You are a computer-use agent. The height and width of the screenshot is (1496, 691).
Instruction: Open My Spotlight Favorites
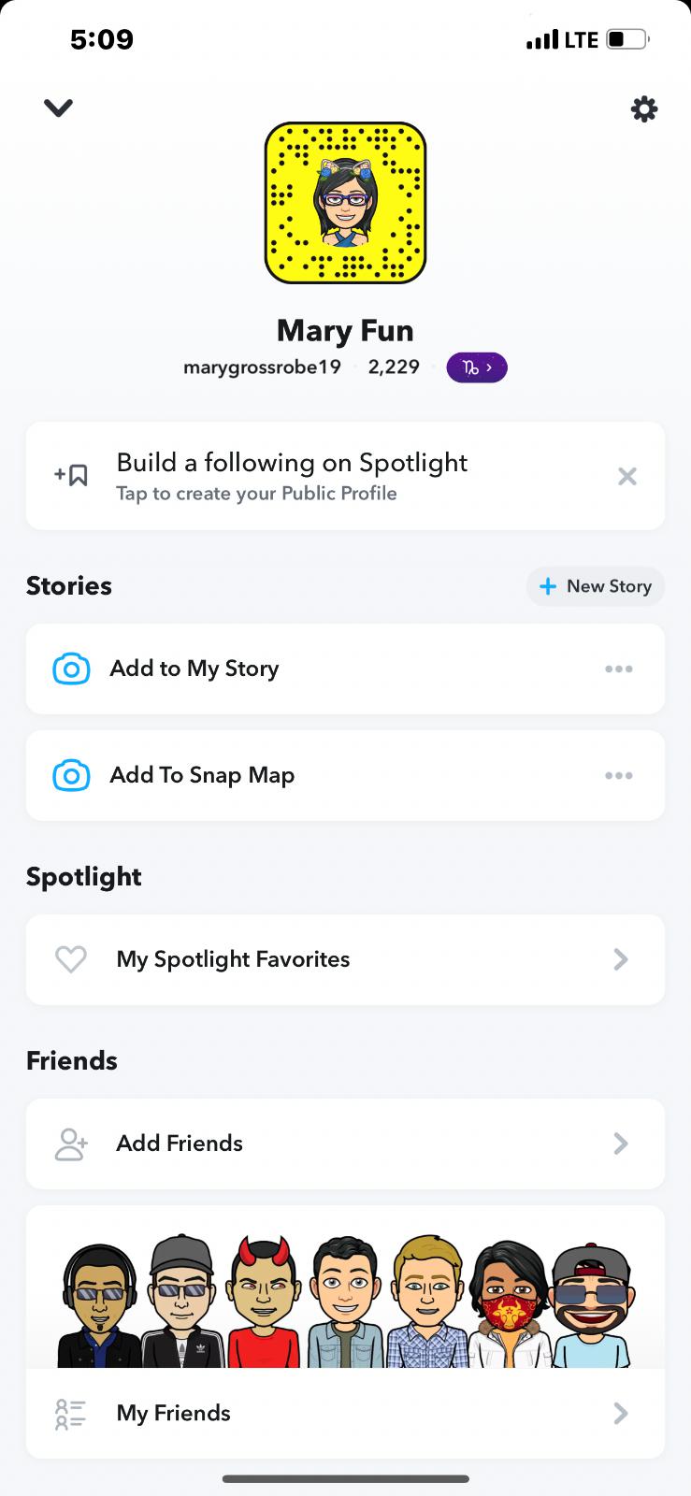click(x=233, y=959)
